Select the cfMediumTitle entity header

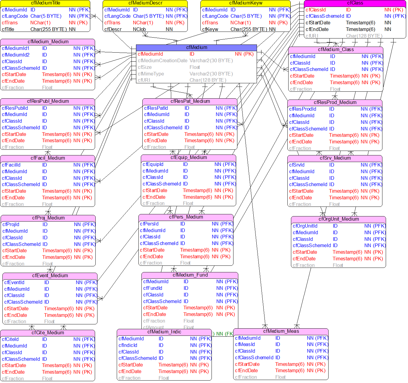coord(45,3)
